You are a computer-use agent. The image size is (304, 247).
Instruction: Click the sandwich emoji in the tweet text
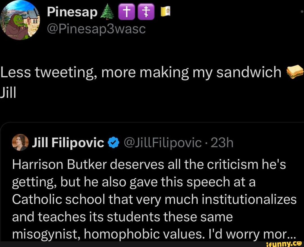pyautogui.click(x=295, y=72)
